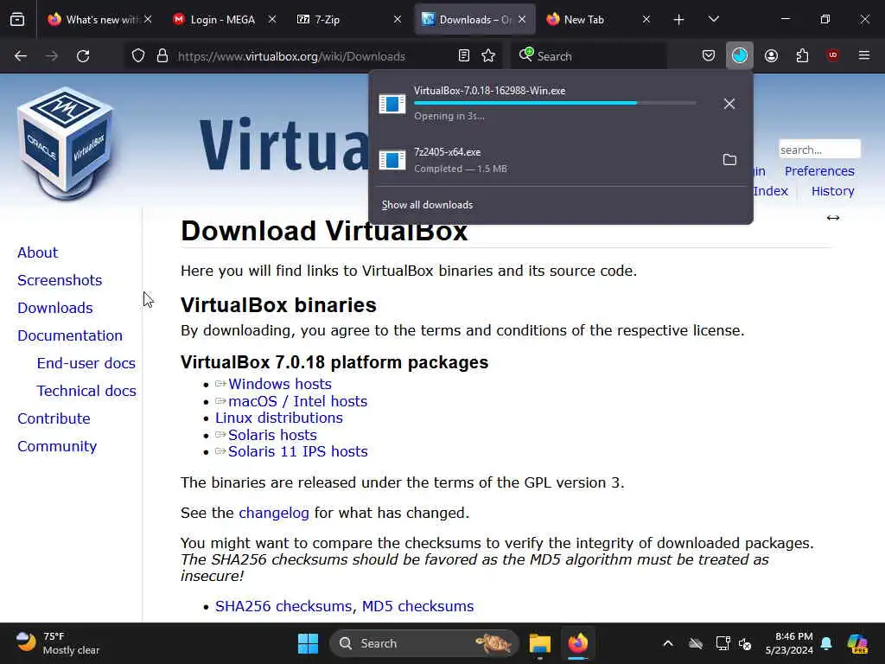
Task: Open the Preferences link
Action: 819,171
